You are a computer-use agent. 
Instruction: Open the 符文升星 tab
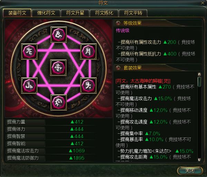75,13
